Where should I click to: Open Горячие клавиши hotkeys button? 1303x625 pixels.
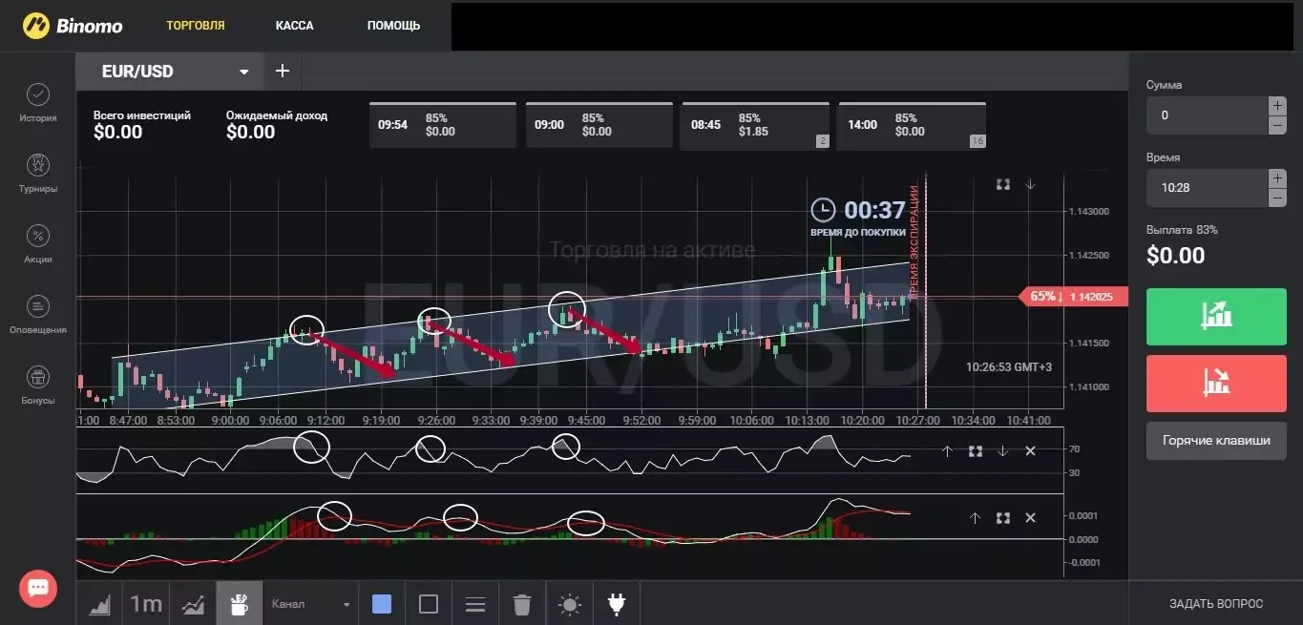(x=1216, y=441)
